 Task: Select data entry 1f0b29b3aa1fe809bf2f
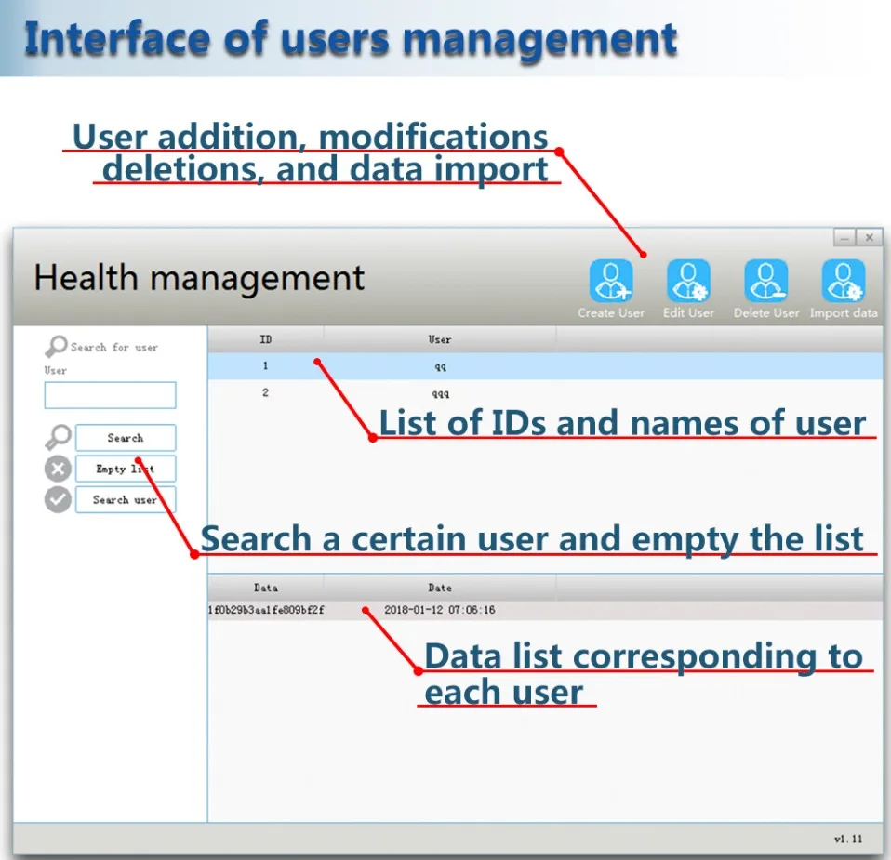[x=266, y=610]
